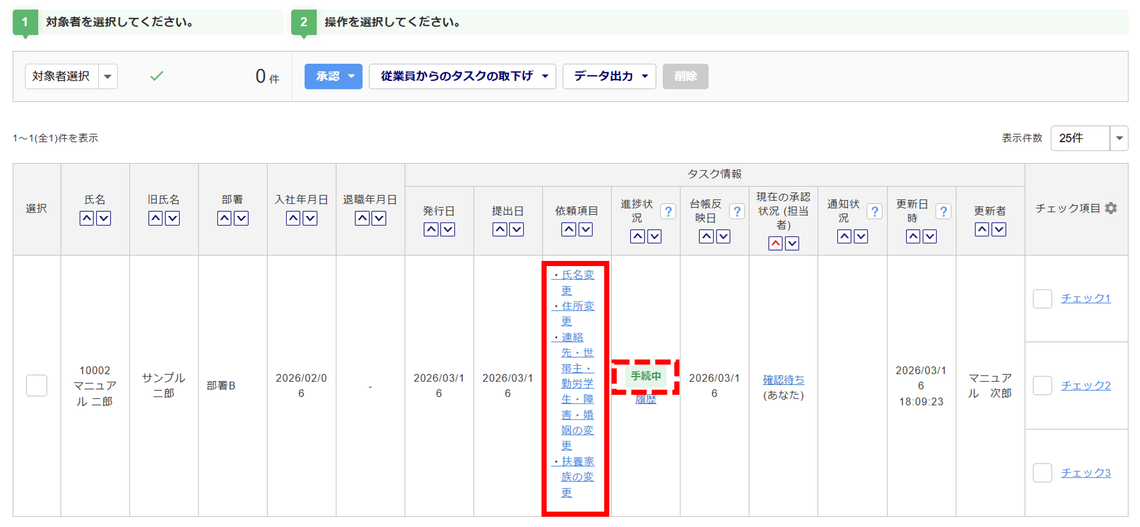Sort 発行日 column descending

pos(448,230)
